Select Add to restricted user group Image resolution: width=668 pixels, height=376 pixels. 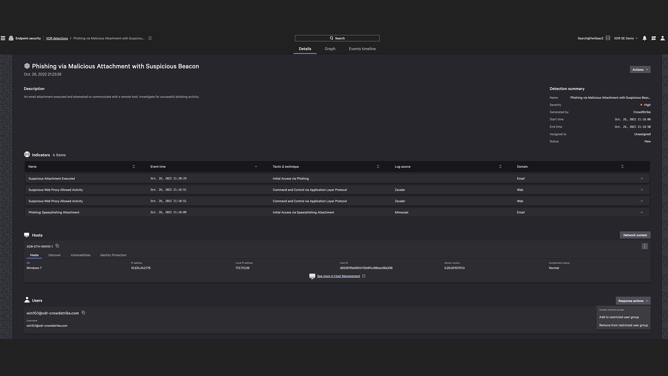[619, 317]
